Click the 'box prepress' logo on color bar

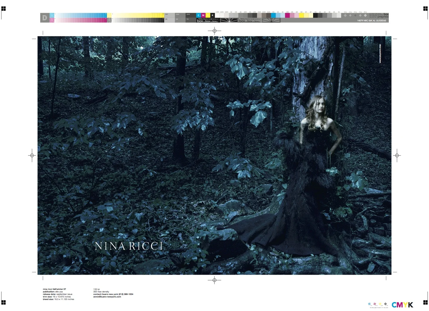383,15
